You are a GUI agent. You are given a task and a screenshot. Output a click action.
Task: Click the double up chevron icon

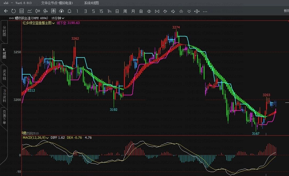181,11
